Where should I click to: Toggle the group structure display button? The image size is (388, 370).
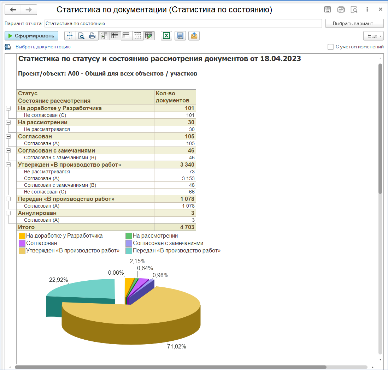[104, 36]
